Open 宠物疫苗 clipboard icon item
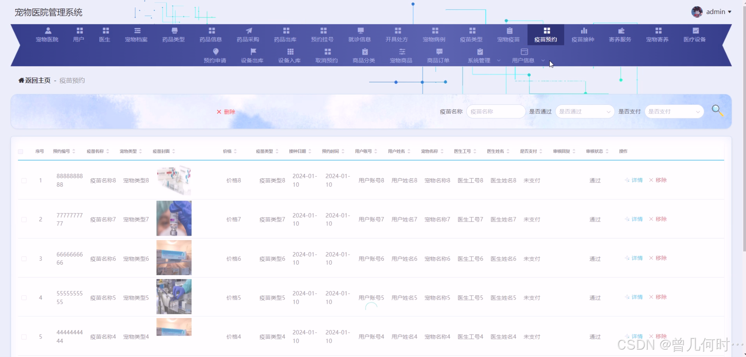 pos(509,35)
